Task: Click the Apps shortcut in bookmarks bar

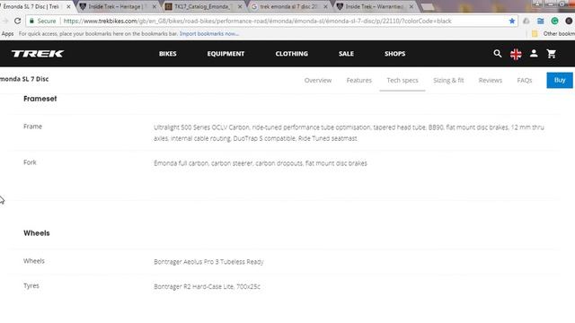Action: [x=8, y=34]
